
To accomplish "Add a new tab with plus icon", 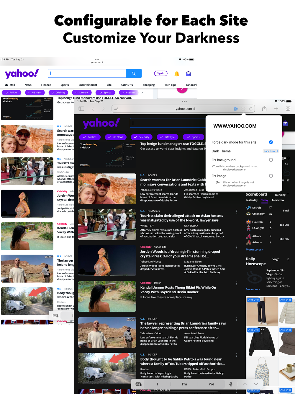I will tap(276, 109).
